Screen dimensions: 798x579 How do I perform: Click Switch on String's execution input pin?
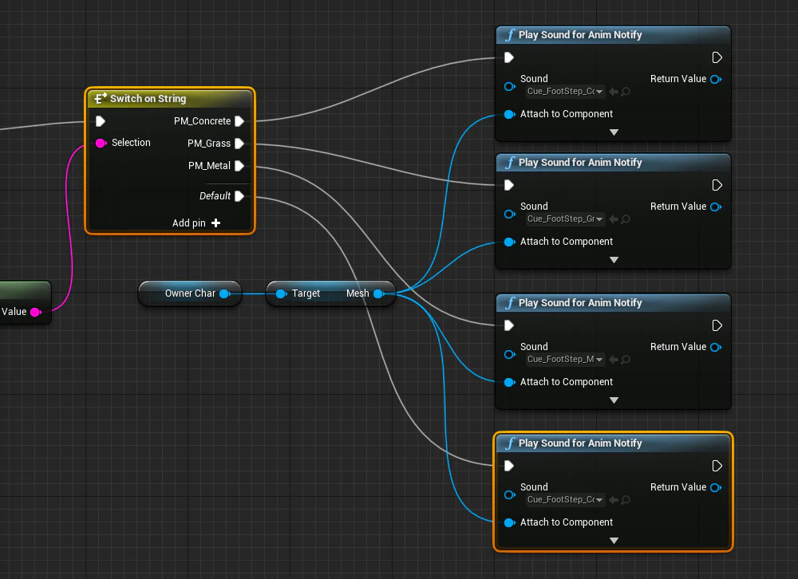pyautogui.click(x=101, y=121)
